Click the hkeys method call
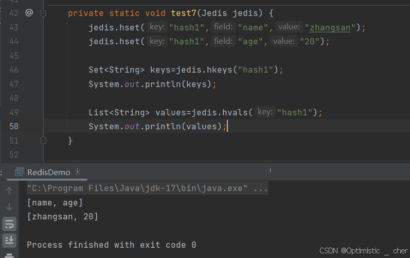The height and width of the screenshot is (258, 410). (x=219, y=70)
